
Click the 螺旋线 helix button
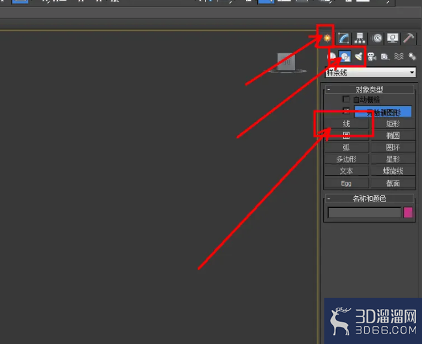tap(393, 171)
